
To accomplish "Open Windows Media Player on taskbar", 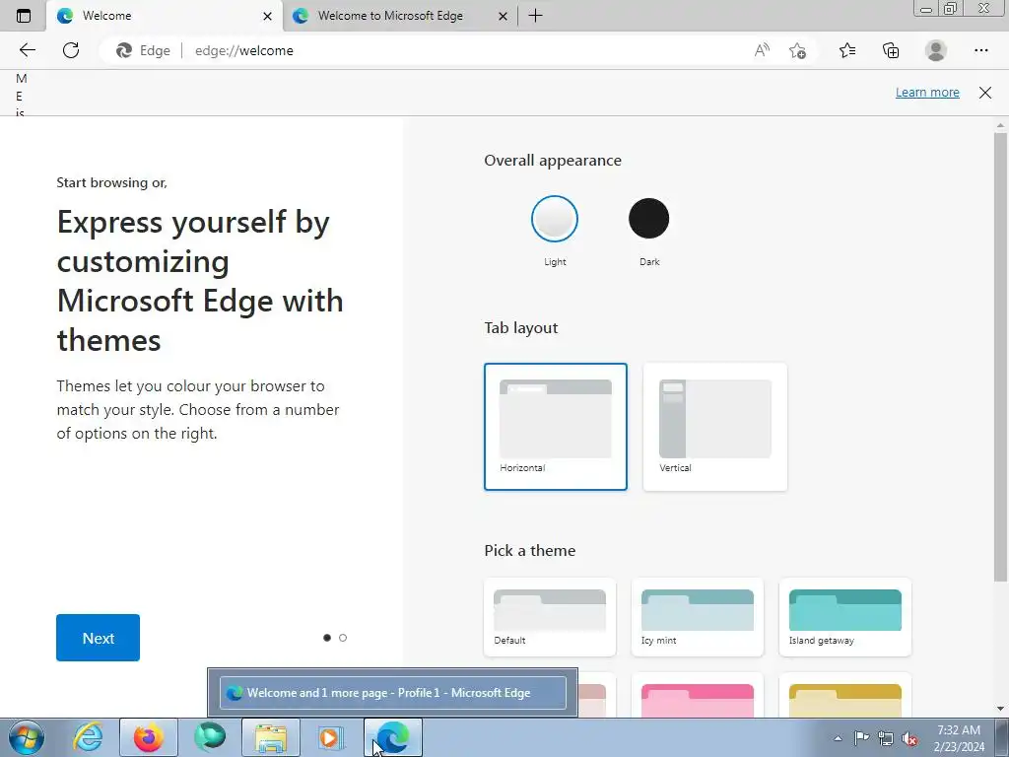I will coord(332,737).
